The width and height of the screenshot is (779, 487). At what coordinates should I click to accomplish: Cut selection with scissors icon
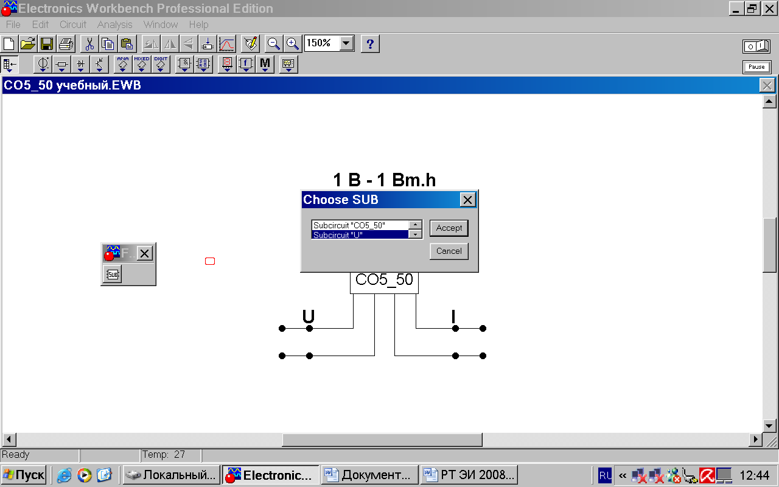(x=89, y=44)
